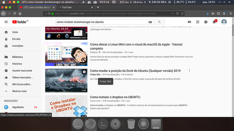Screen dimensions: 234x131
Task: Open Firefox application hamburger menu
Action: point(231,14)
